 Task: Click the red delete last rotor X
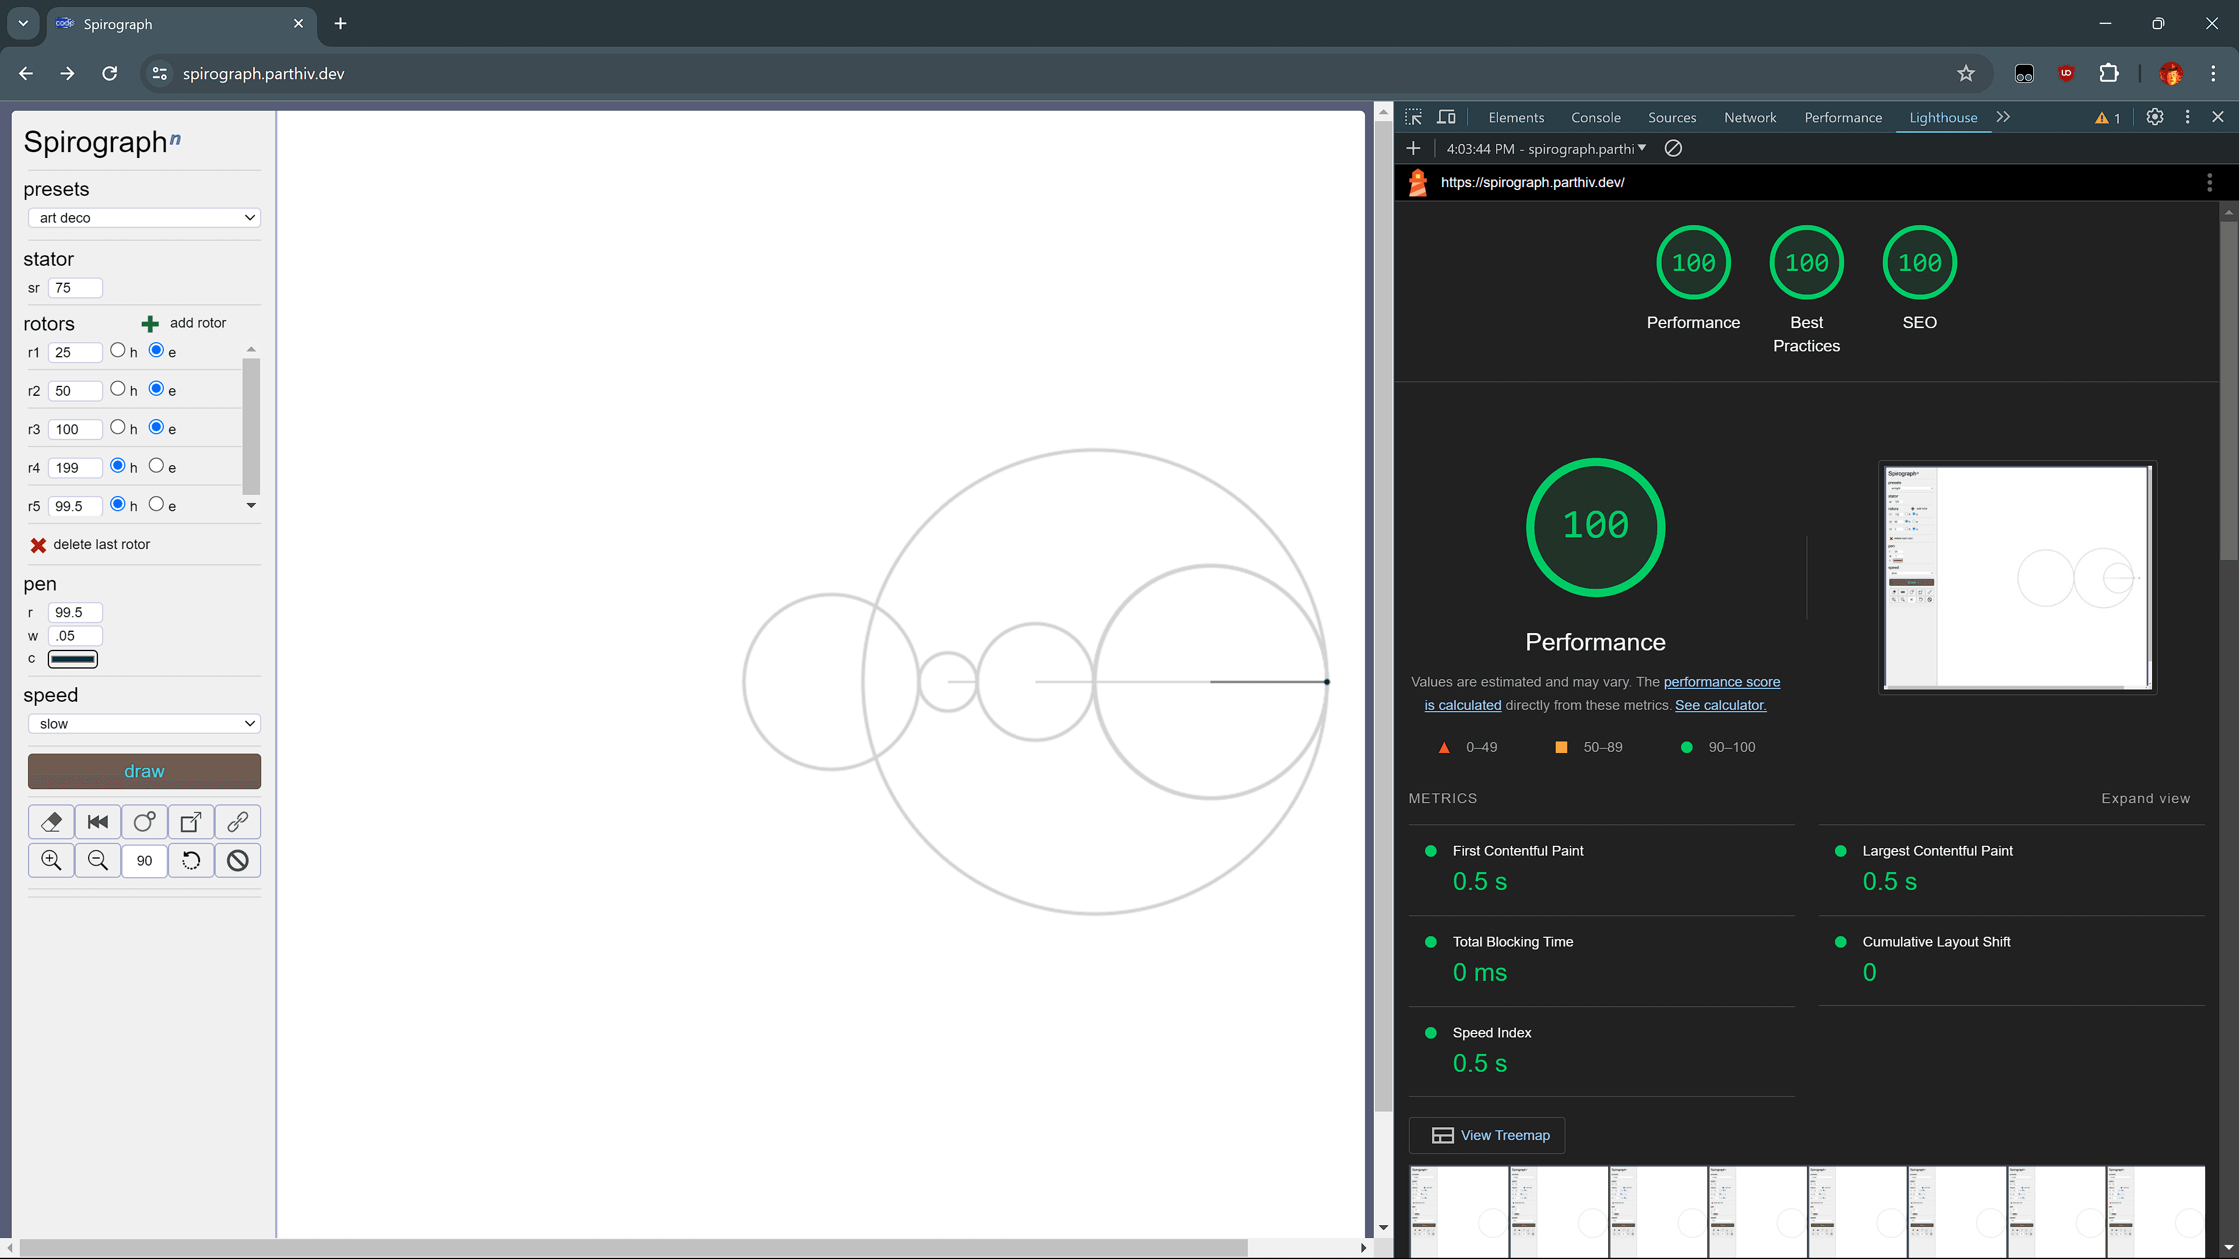(38, 545)
